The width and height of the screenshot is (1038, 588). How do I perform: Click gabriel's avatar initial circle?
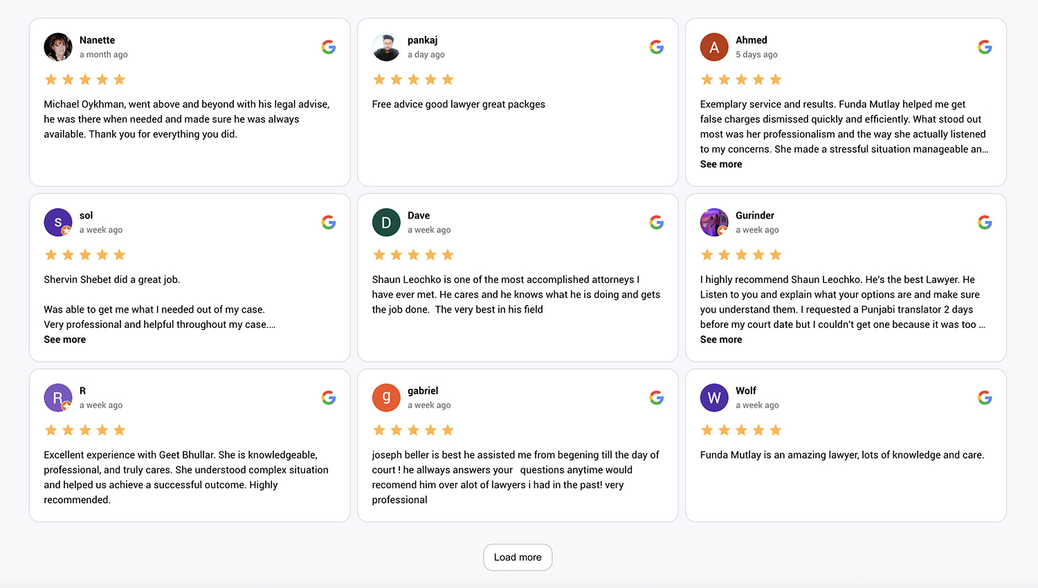pyautogui.click(x=386, y=397)
